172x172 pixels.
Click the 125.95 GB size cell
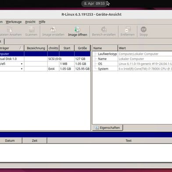[x=82, y=69]
